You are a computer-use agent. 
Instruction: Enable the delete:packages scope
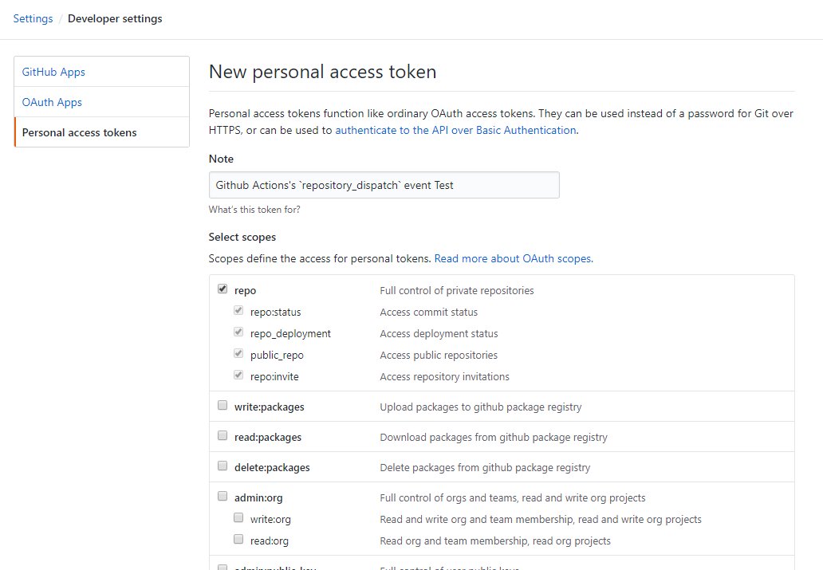[222, 465]
